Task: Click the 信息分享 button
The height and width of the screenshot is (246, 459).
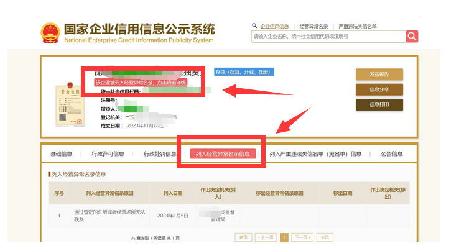Action: 379,89
